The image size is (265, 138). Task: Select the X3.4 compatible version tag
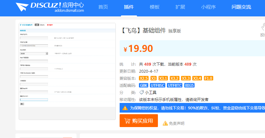click(197, 78)
